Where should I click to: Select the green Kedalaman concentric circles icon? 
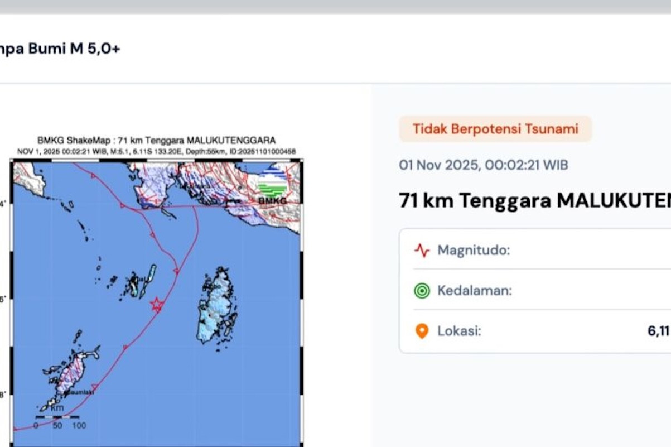(x=422, y=290)
